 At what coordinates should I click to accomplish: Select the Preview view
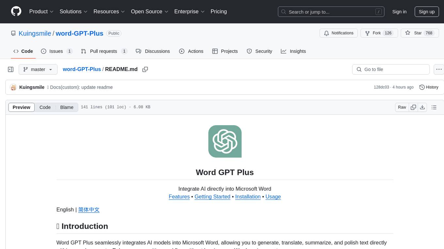(22, 107)
